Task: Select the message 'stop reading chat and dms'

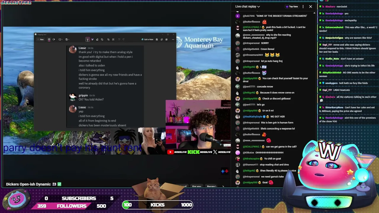Action: (x=274, y=164)
